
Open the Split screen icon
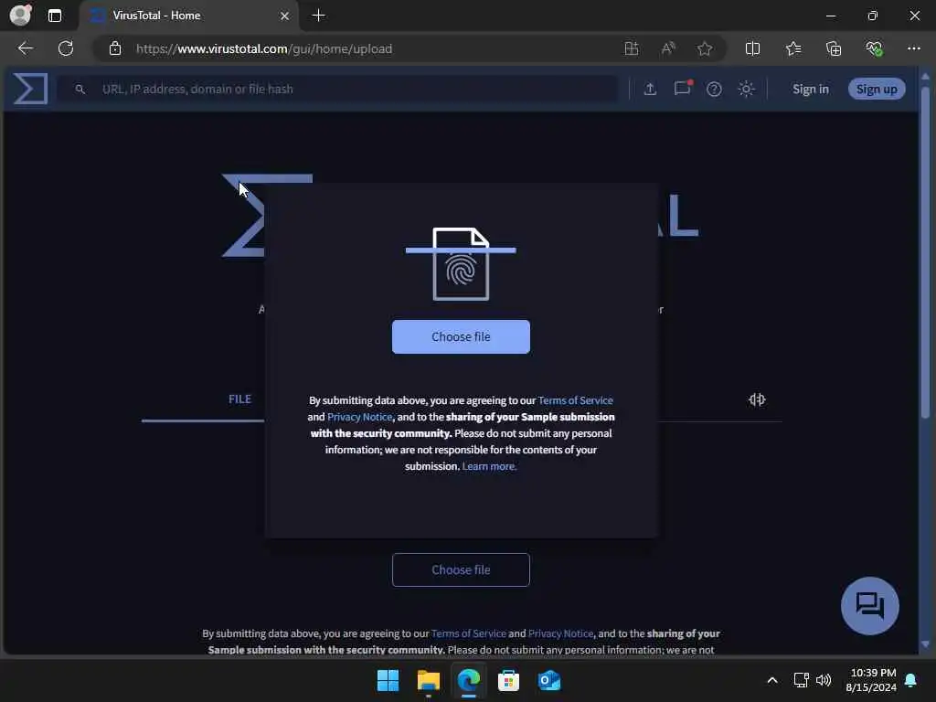pos(753,48)
